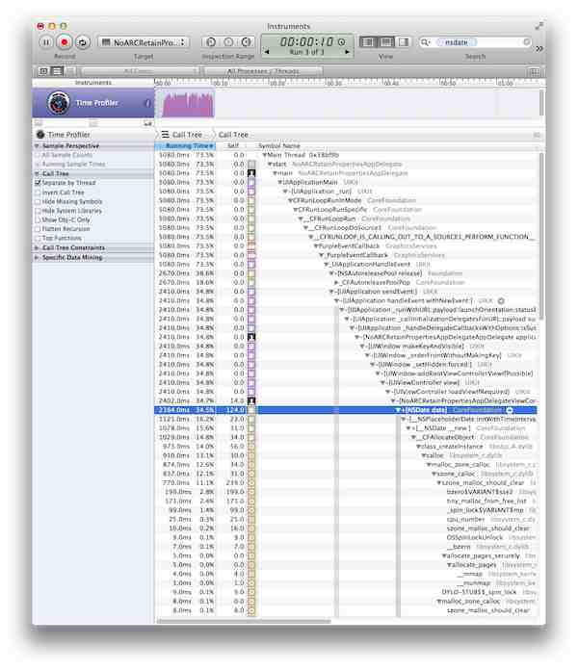Enable Show Obj-C Only checkbox
Screen dimensions: 578x670
click(x=38, y=220)
